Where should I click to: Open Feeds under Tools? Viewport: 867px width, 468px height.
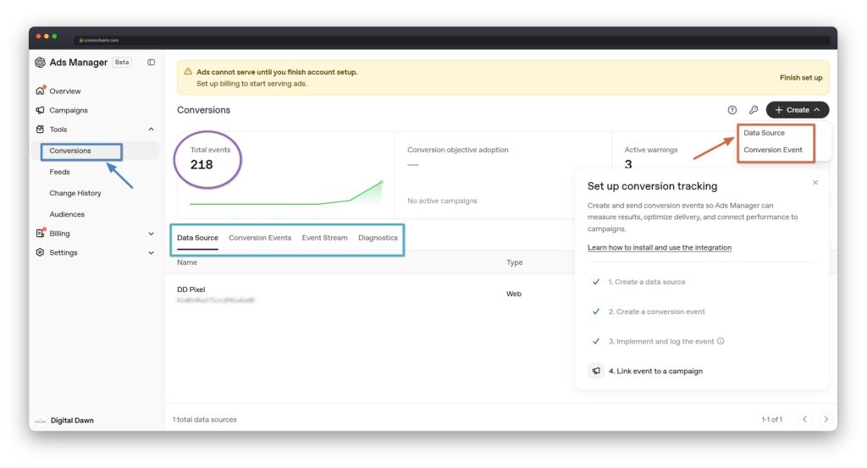pyautogui.click(x=60, y=172)
